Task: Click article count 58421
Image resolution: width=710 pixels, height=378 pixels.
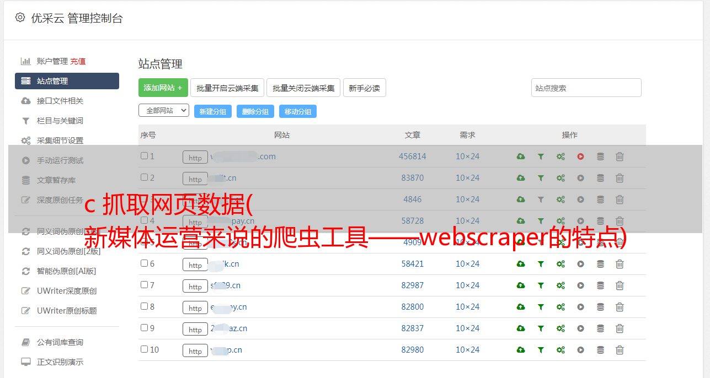Action: pyautogui.click(x=413, y=264)
